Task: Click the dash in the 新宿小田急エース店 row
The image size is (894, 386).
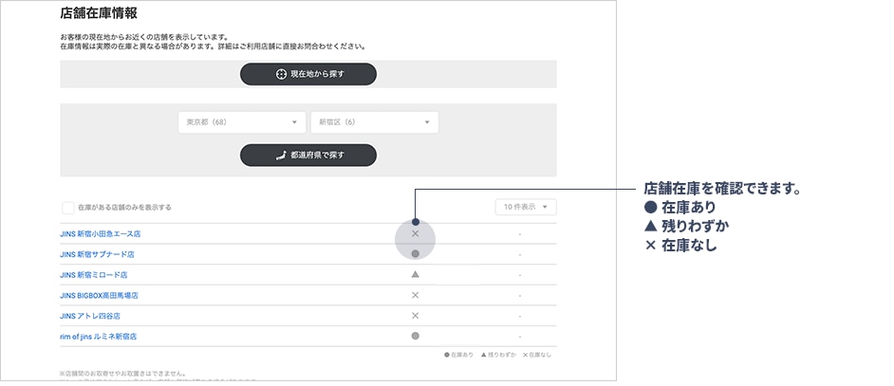Action: (x=520, y=234)
